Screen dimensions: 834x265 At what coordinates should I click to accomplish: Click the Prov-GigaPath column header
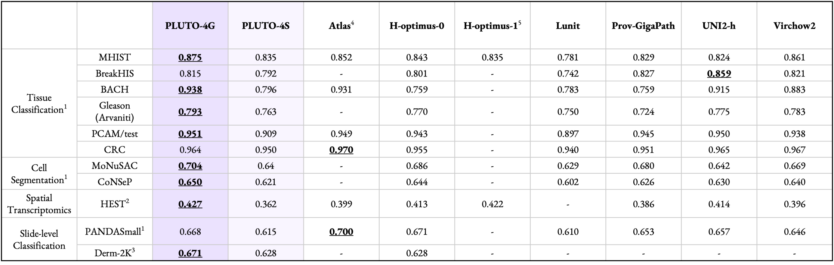click(x=643, y=26)
